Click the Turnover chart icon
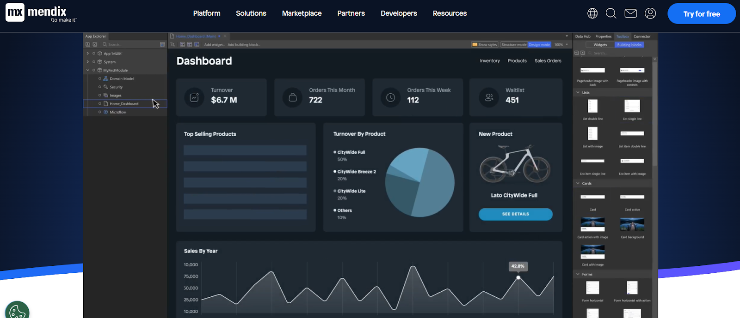The image size is (740, 318). 194,97
